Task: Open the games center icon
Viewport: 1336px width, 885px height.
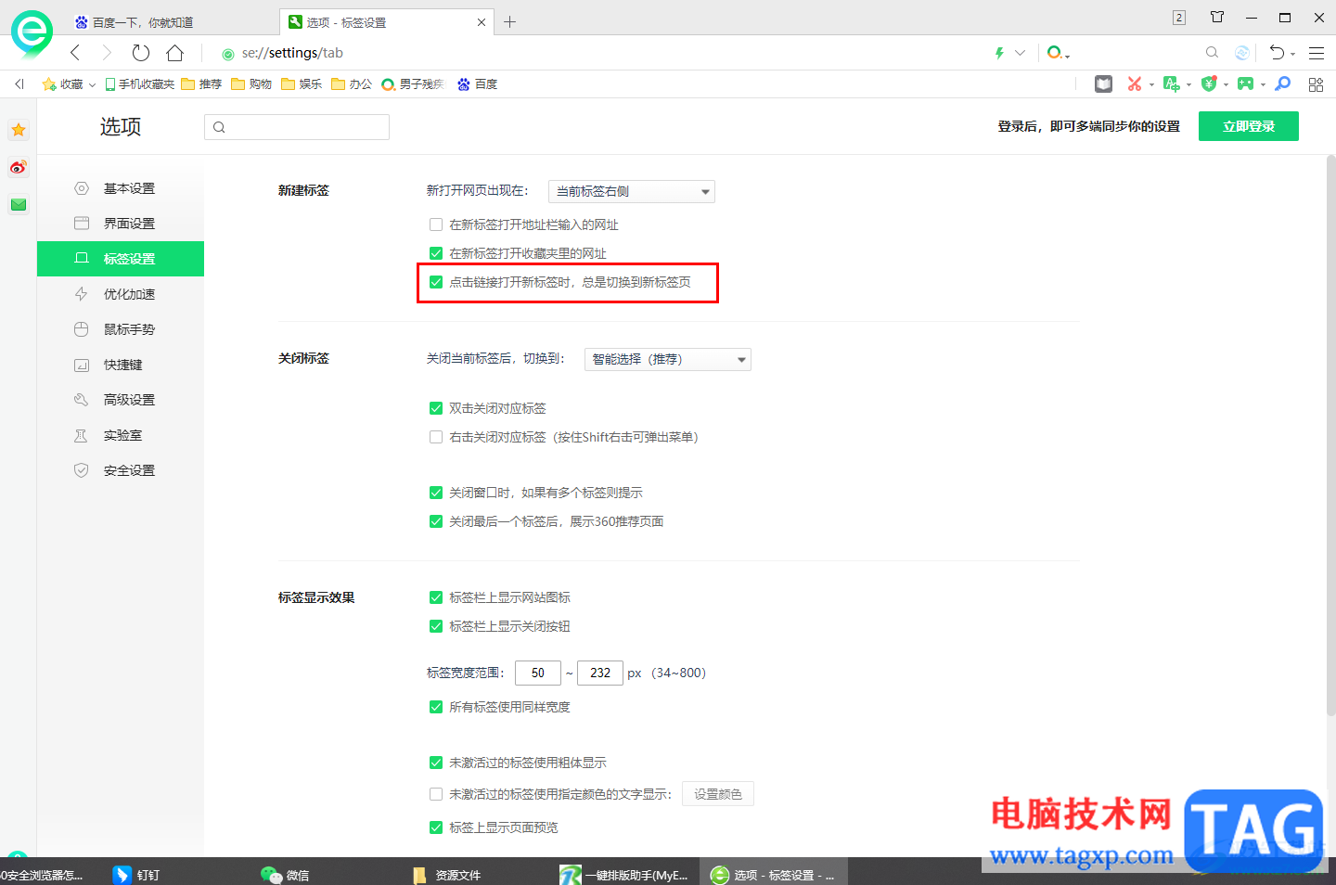Action: pyautogui.click(x=1247, y=83)
